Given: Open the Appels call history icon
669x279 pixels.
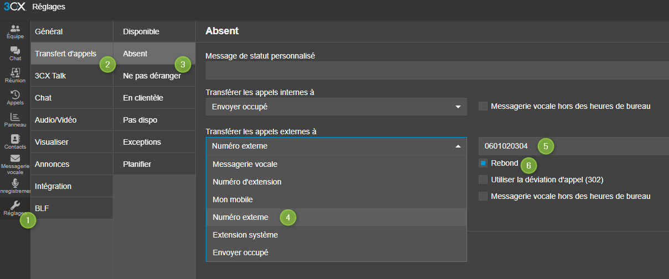Looking at the screenshot, I should coord(15,97).
